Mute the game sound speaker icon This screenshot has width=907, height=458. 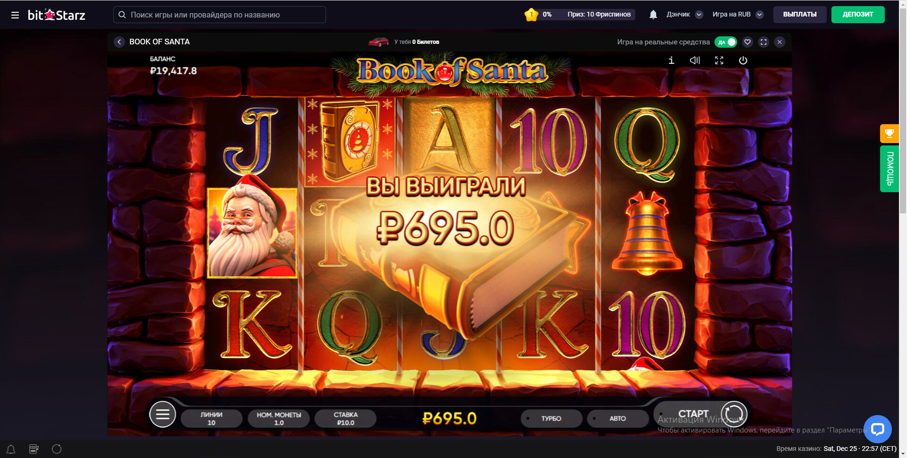pos(695,60)
